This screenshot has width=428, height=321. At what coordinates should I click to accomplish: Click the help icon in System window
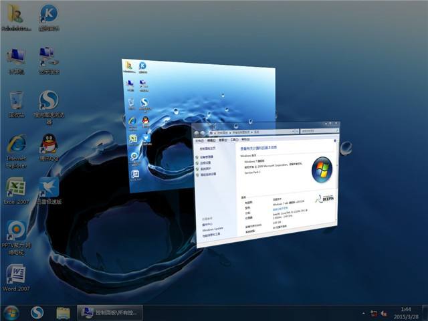click(x=335, y=140)
